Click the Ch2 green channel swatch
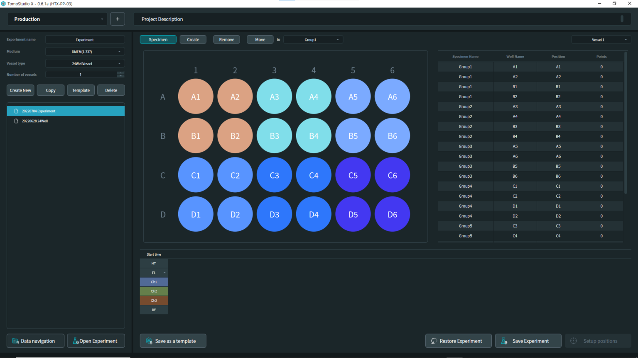The height and width of the screenshot is (358, 638). point(154,291)
